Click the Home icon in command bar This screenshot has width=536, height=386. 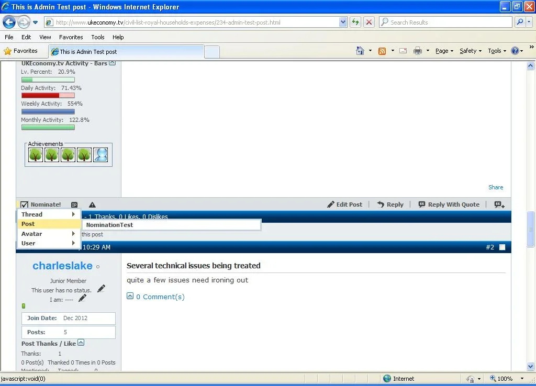click(360, 51)
